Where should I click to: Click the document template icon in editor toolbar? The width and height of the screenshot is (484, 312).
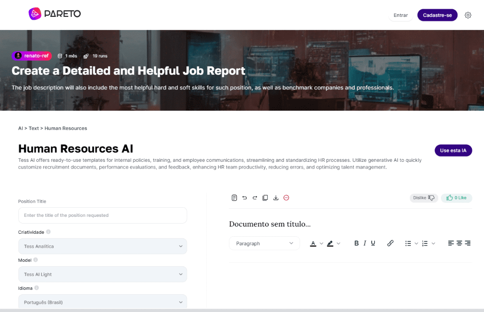[x=234, y=198]
